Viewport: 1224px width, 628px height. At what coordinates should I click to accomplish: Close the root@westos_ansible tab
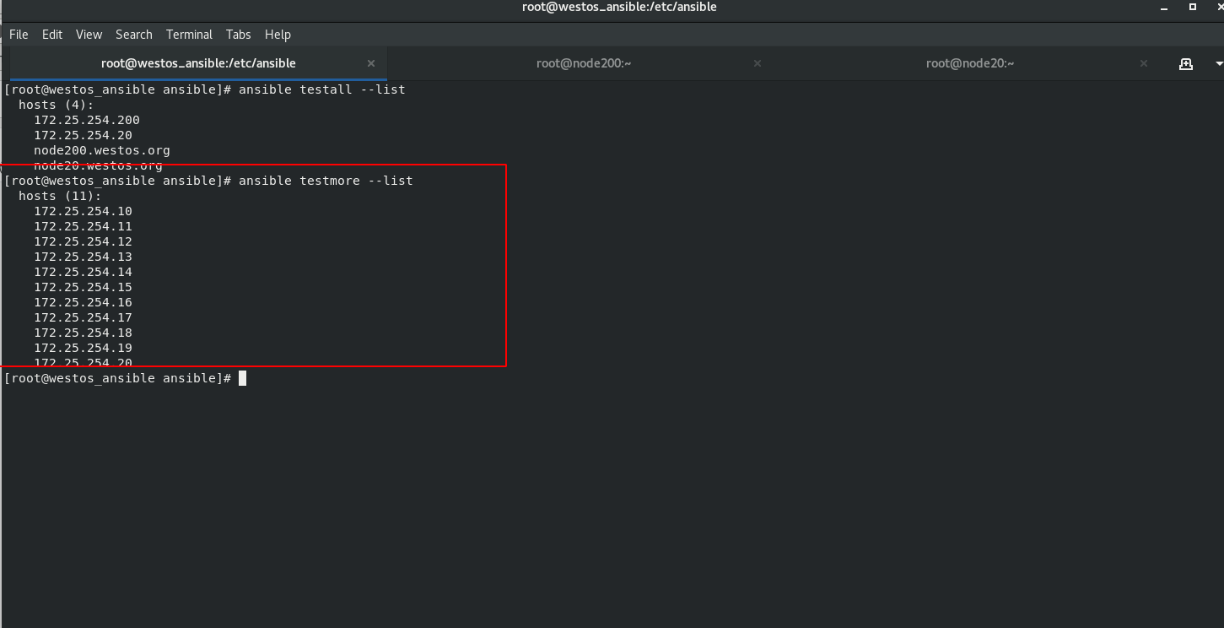[371, 63]
